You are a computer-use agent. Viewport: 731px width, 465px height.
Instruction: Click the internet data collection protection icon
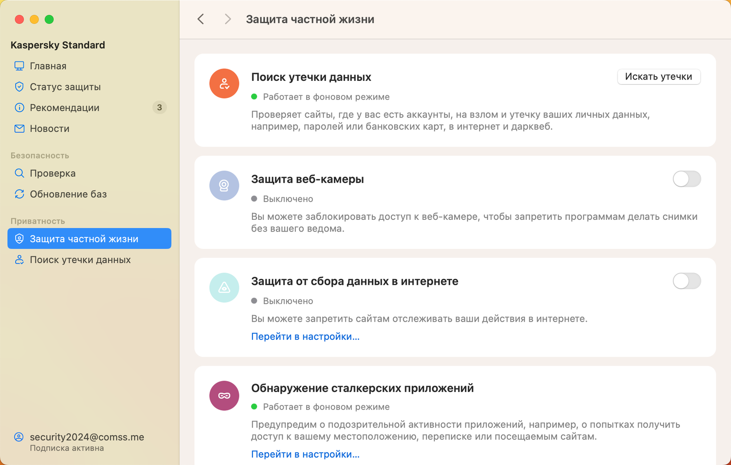coord(224,288)
